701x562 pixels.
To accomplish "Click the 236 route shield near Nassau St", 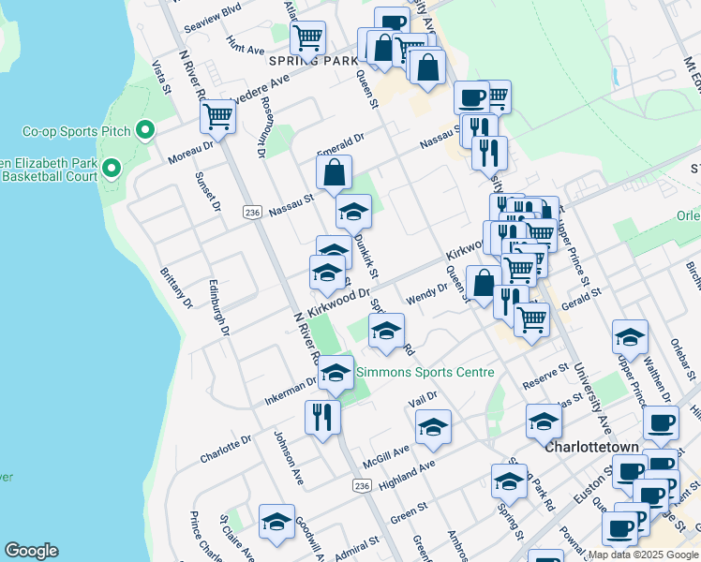I will [250, 213].
